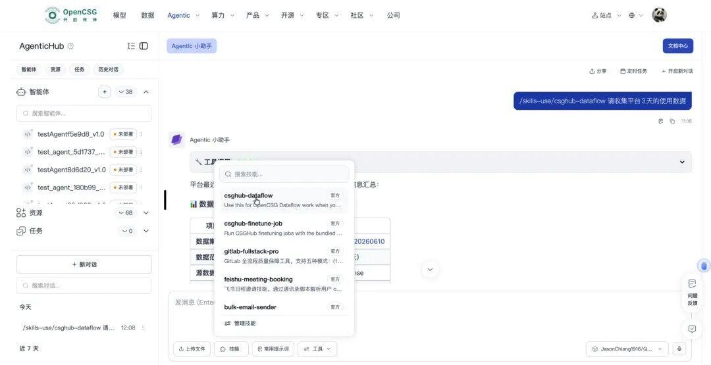Click the chat bubble icon below 问题反馈

pyautogui.click(x=692, y=329)
